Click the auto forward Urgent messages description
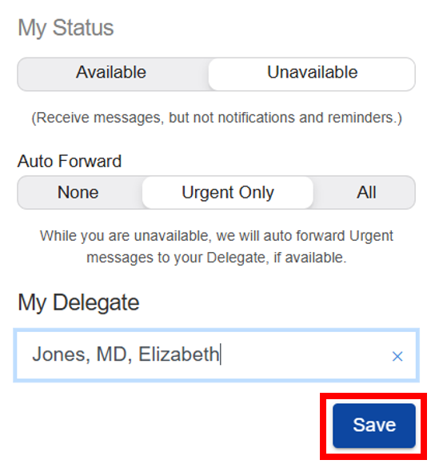 [217, 246]
